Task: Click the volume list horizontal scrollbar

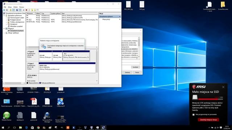Action: pos(62,47)
